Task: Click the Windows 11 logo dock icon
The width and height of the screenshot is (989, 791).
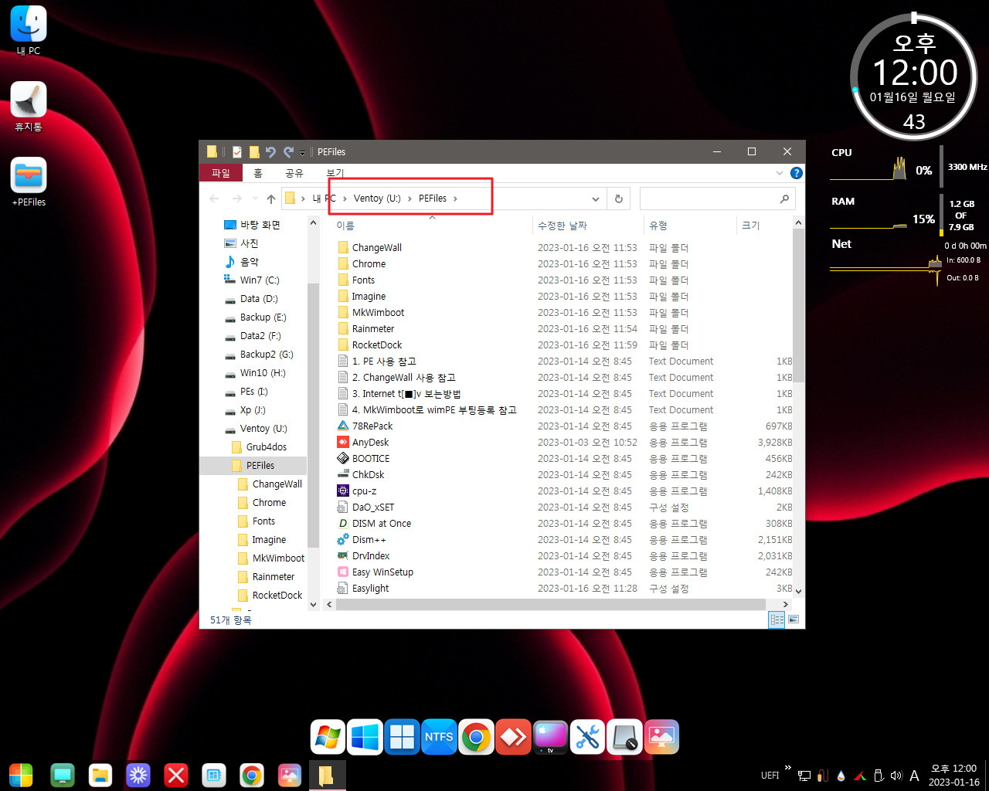Action: [x=402, y=737]
